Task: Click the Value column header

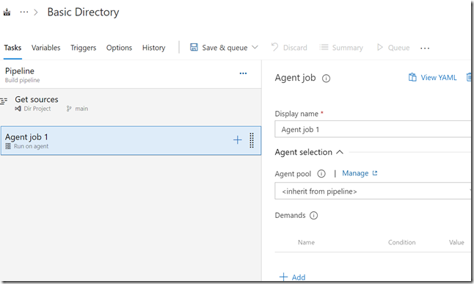Action: click(x=456, y=242)
